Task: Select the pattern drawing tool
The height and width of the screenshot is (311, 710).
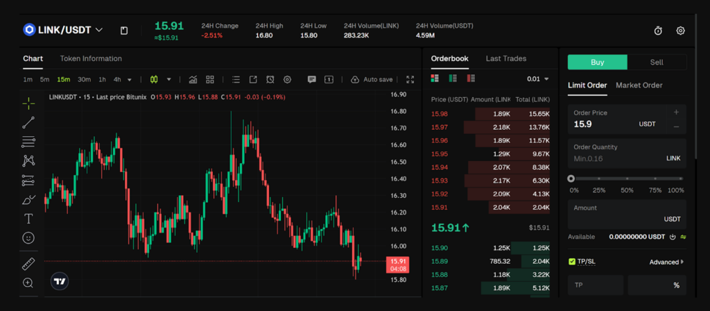Action: pyautogui.click(x=28, y=160)
